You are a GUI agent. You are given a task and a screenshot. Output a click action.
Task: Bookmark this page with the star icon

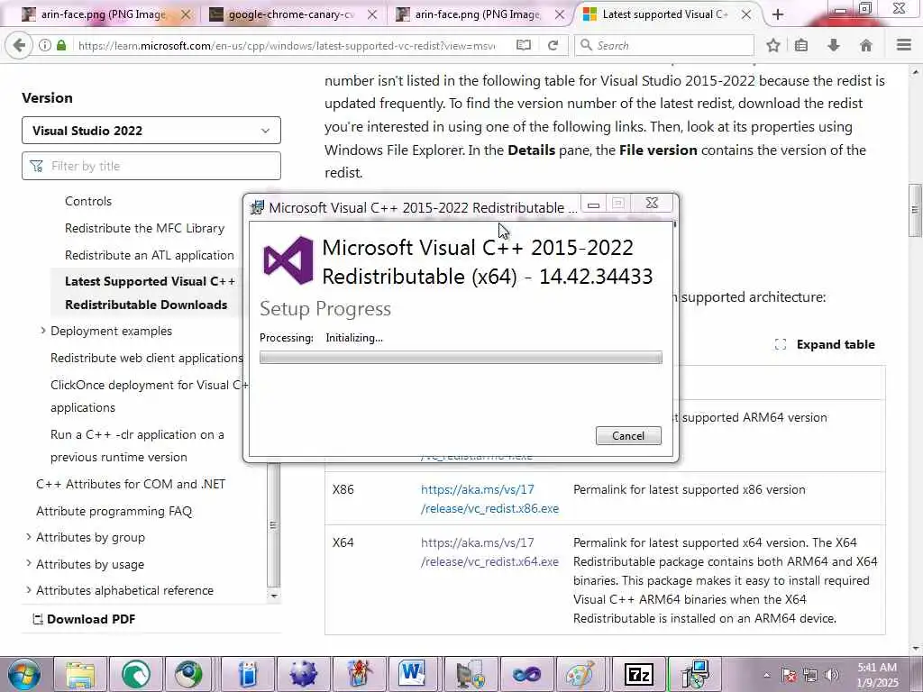point(772,45)
